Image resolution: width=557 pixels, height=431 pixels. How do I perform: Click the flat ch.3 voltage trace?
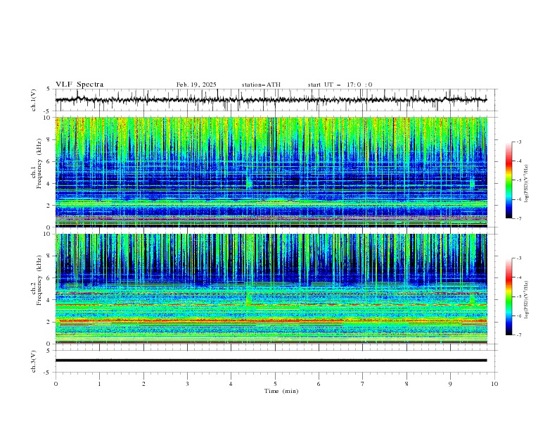pyautogui.click(x=271, y=361)
